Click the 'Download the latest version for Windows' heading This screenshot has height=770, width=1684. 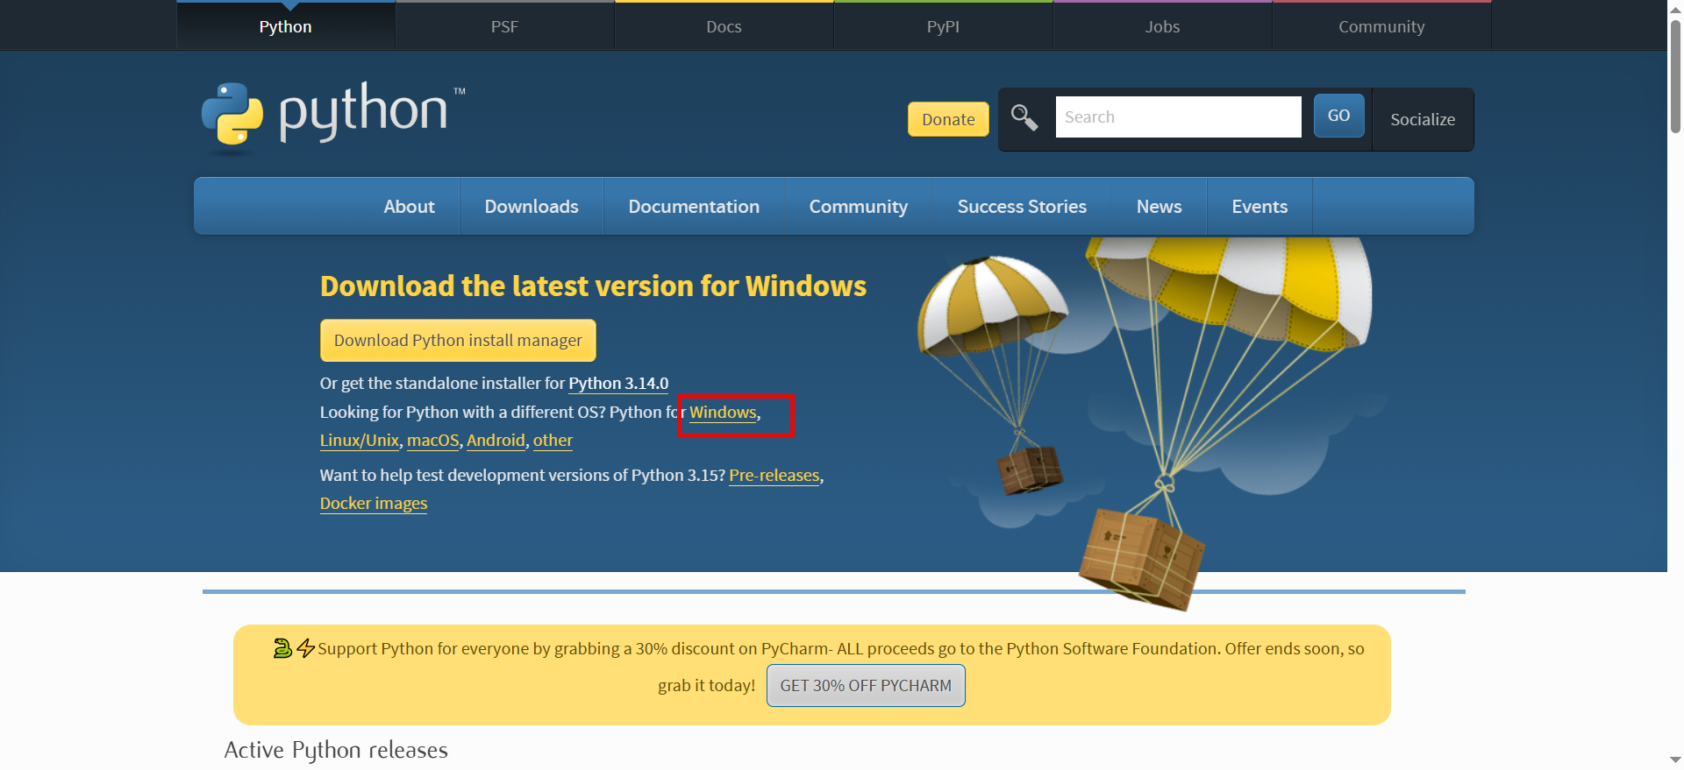pos(593,286)
